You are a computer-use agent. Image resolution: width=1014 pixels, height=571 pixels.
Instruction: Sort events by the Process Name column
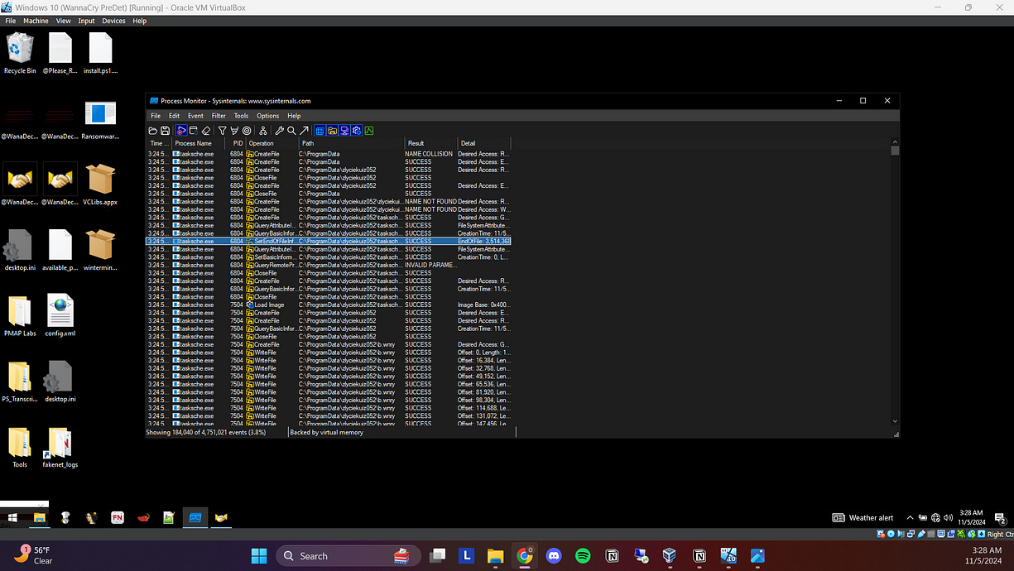coord(194,142)
